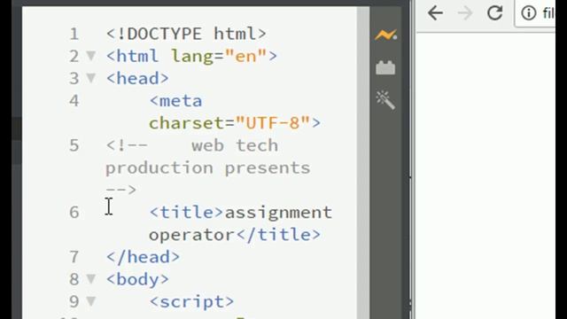
Task: Click the "en" lang attribute value
Action: click(x=246, y=56)
